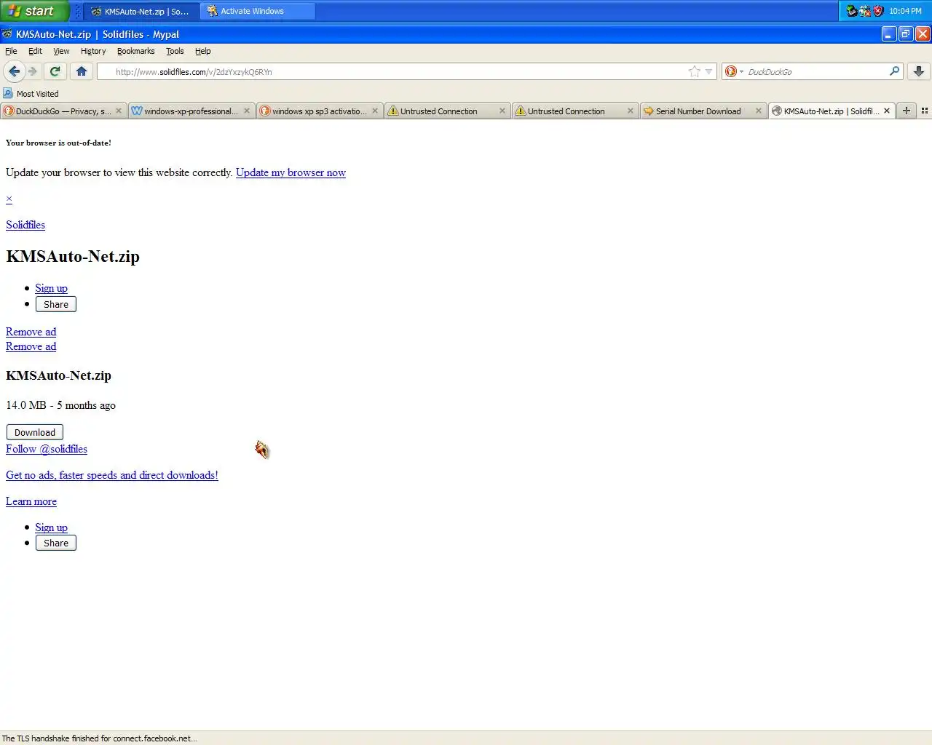
Task: Click the top Share button
Action: click(56, 304)
